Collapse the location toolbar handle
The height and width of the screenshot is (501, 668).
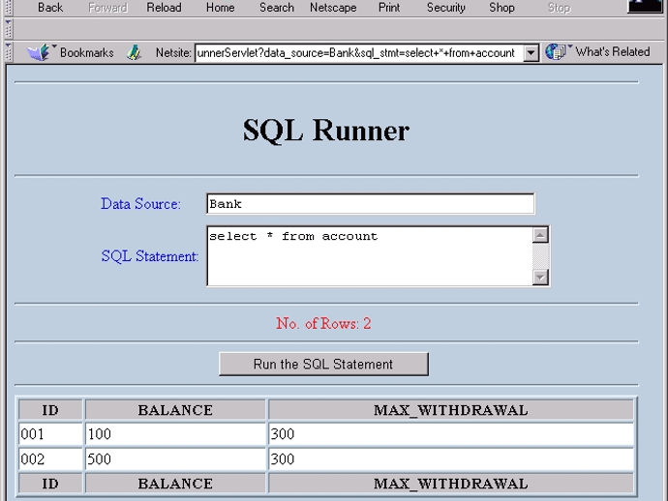[9, 52]
